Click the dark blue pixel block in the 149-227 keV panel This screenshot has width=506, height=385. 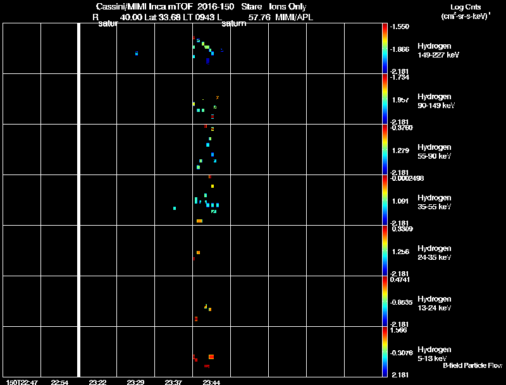(208, 61)
